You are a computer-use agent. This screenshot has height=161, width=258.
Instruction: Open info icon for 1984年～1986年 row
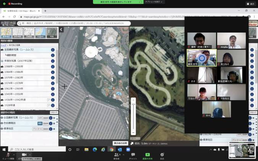(x=53, y=72)
